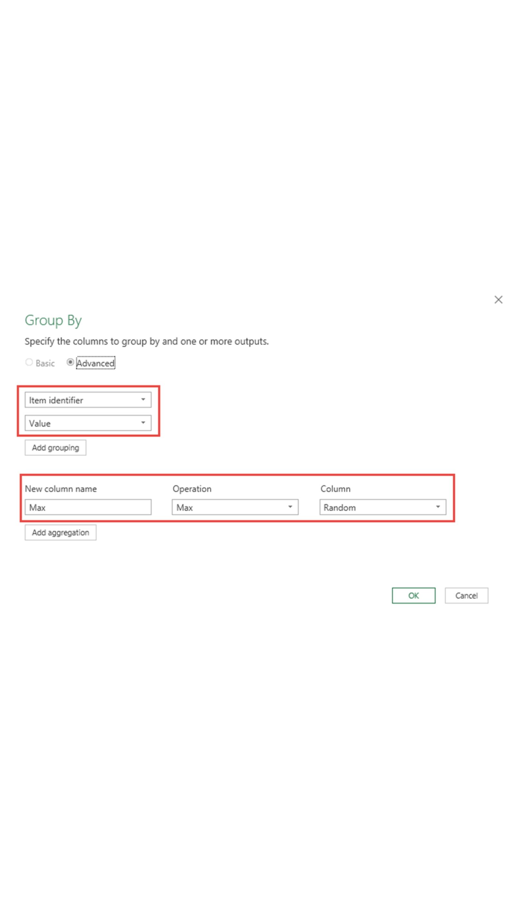Click the Operation field label
Viewport: 515px width, 916px height.
pyautogui.click(x=192, y=489)
